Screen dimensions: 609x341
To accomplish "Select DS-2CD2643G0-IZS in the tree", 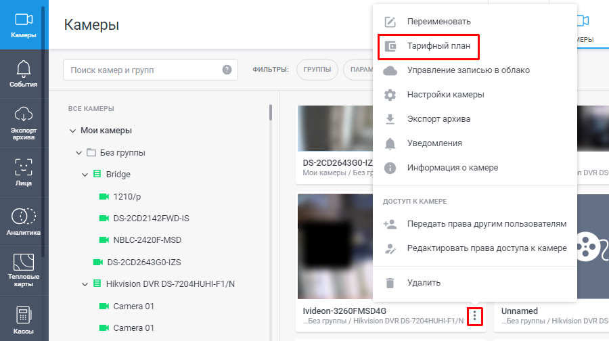I will point(144,262).
